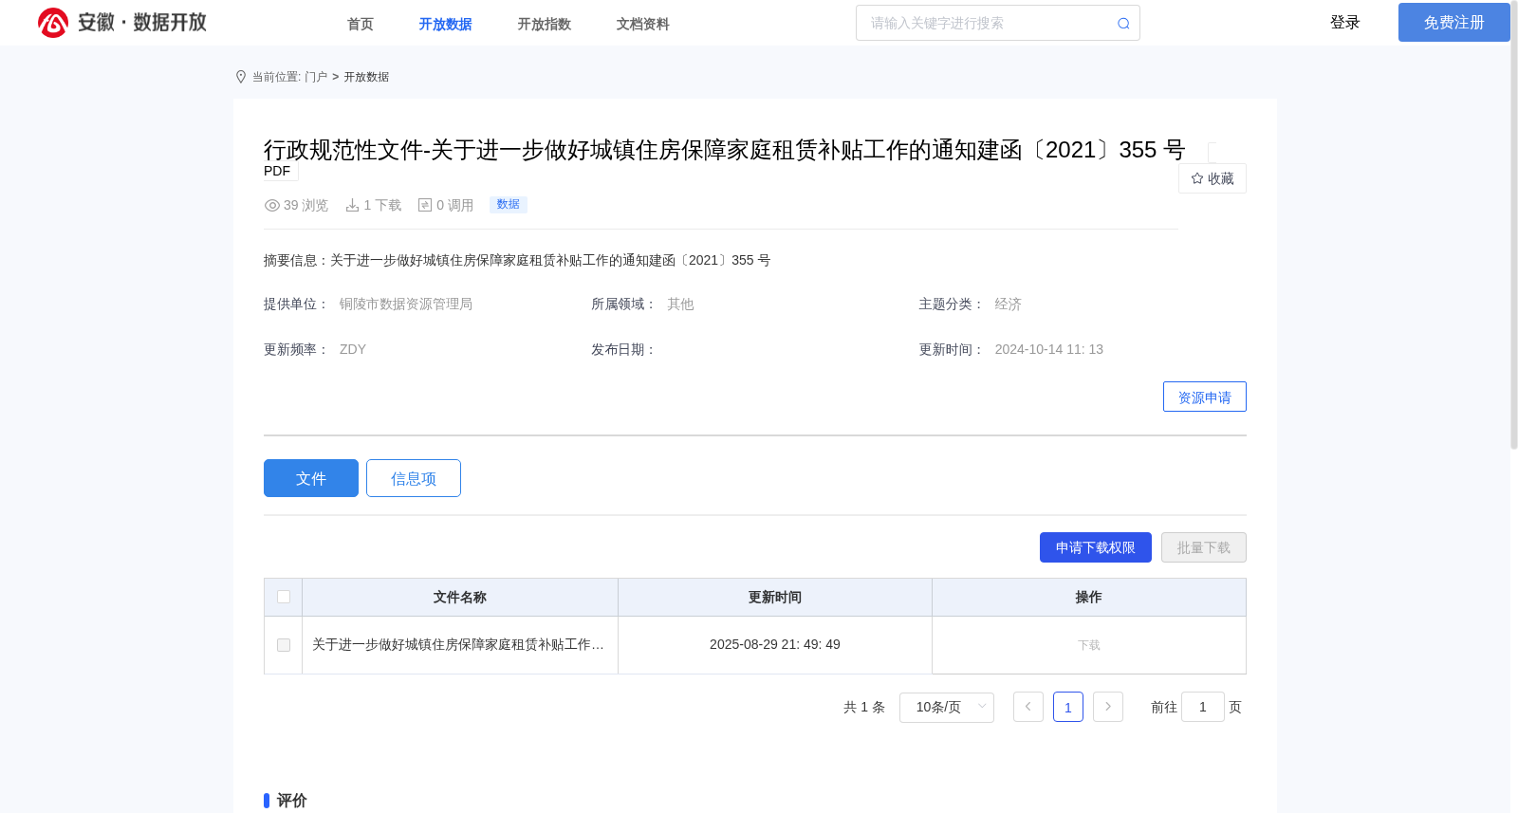Image resolution: width=1518 pixels, height=813 pixels.
Task: Switch to the 信息项 tab
Action: coord(414,478)
